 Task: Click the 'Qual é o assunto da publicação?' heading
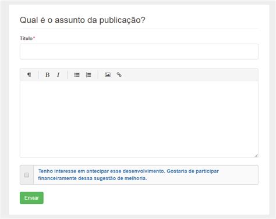pos(83,20)
